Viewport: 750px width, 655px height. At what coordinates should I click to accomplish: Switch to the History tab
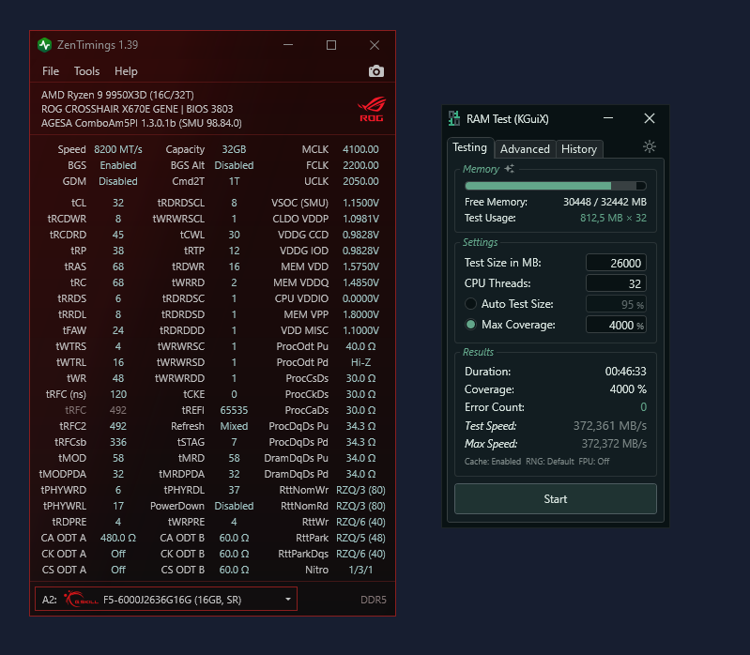click(579, 149)
